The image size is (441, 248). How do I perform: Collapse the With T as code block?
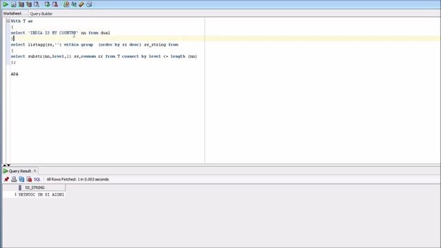pyautogui.click(x=8, y=21)
